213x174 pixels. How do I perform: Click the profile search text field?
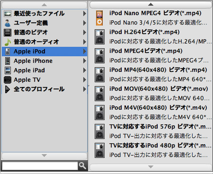click(x=40, y=166)
